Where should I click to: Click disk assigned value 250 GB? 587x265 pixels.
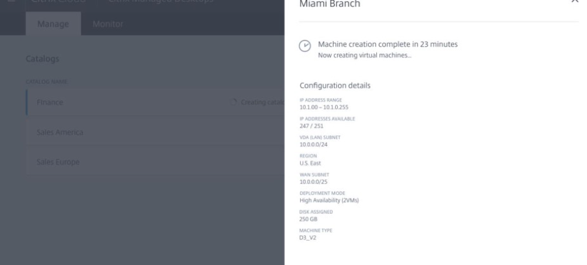(x=308, y=219)
